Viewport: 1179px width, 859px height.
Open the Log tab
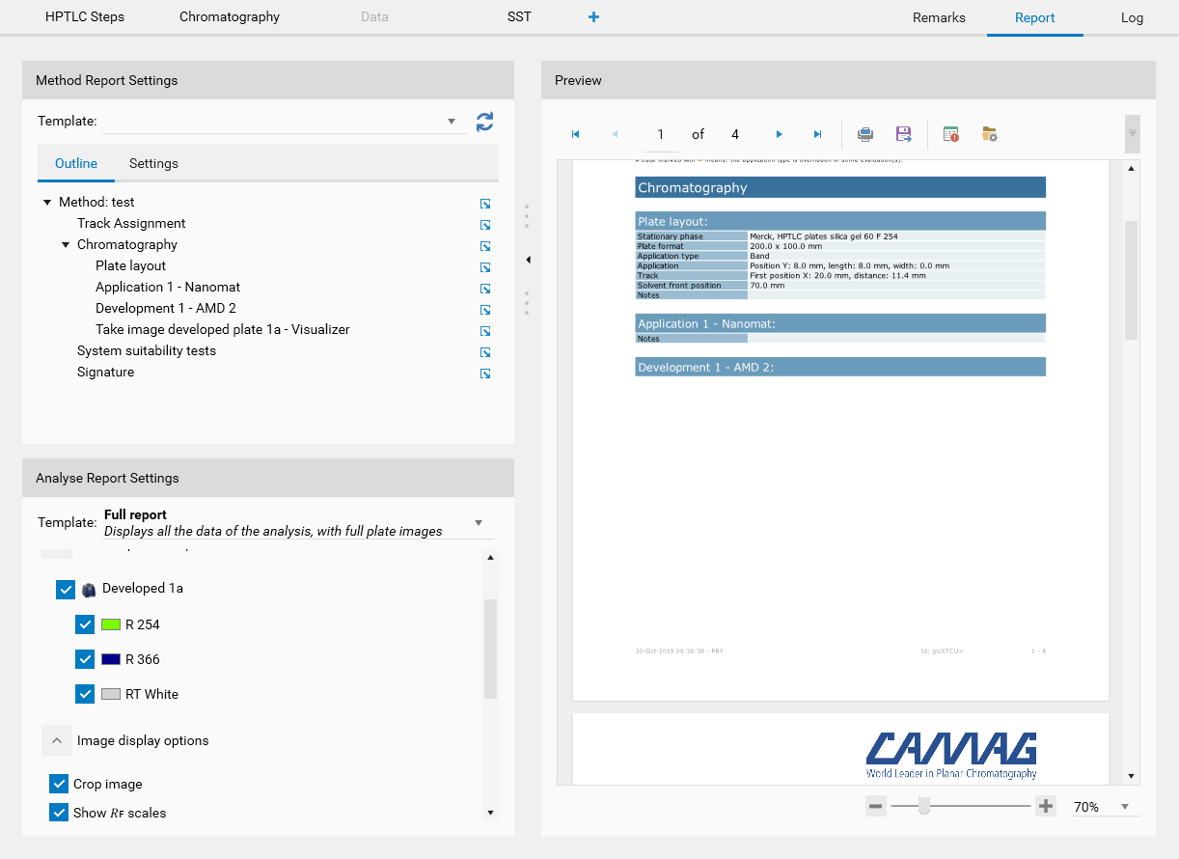1132,17
